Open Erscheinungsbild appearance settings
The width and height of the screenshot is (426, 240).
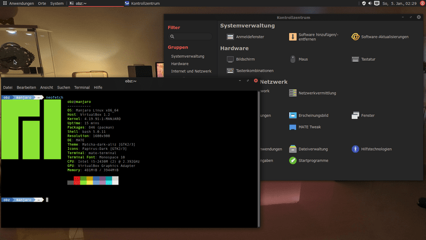[309, 115]
